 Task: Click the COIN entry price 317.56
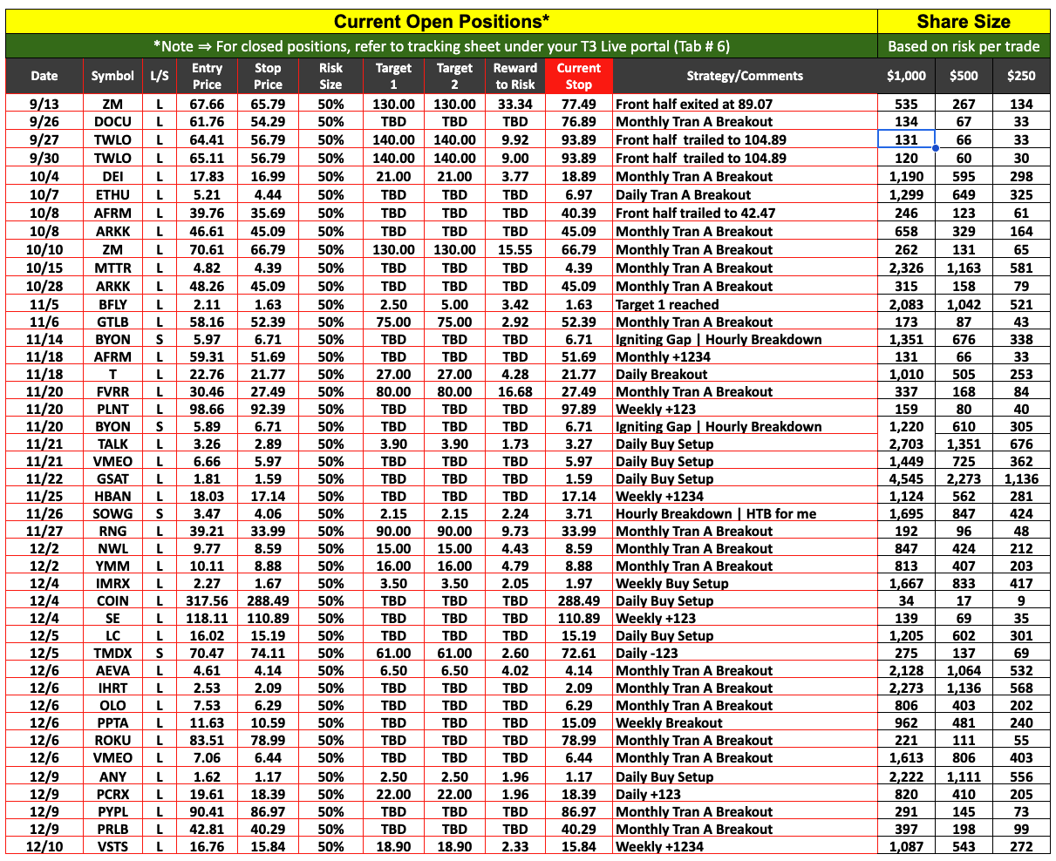click(207, 601)
